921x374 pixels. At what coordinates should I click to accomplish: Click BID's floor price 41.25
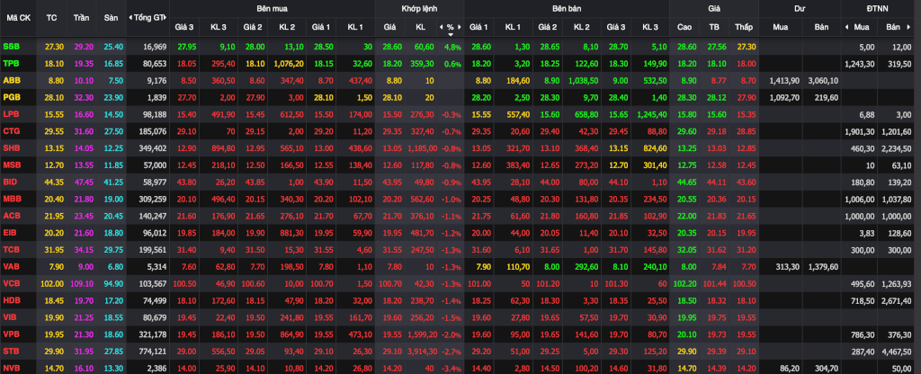pyautogui.click(x=112, y=183)
